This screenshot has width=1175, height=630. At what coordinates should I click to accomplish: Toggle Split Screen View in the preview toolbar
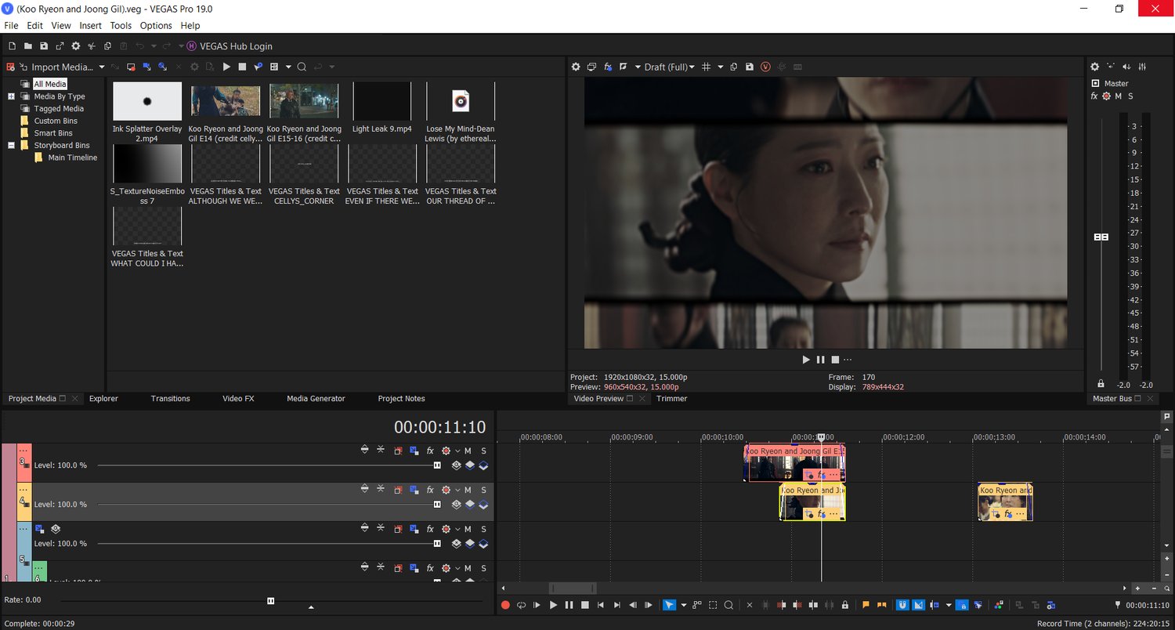coord(624,67)
